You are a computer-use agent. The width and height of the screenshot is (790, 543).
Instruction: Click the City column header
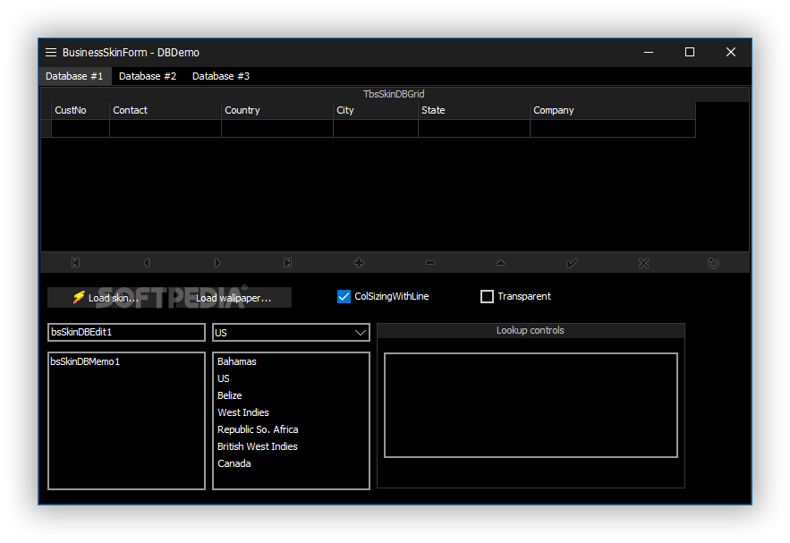tap(376, 110)
